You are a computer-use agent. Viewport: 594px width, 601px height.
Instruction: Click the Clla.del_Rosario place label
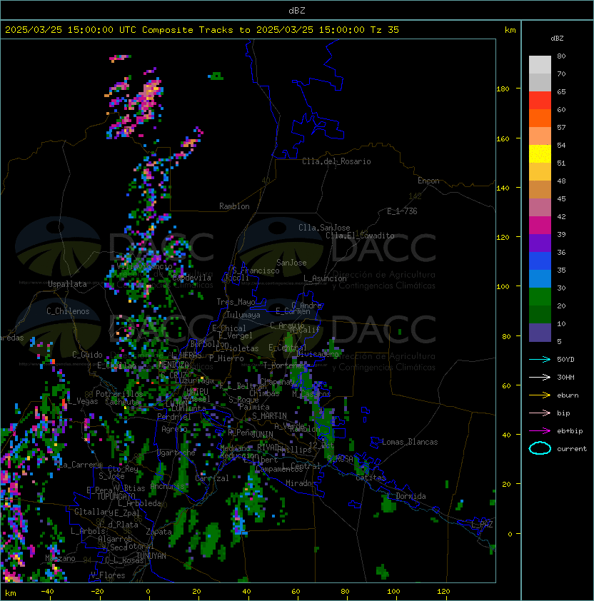[336, 161]
